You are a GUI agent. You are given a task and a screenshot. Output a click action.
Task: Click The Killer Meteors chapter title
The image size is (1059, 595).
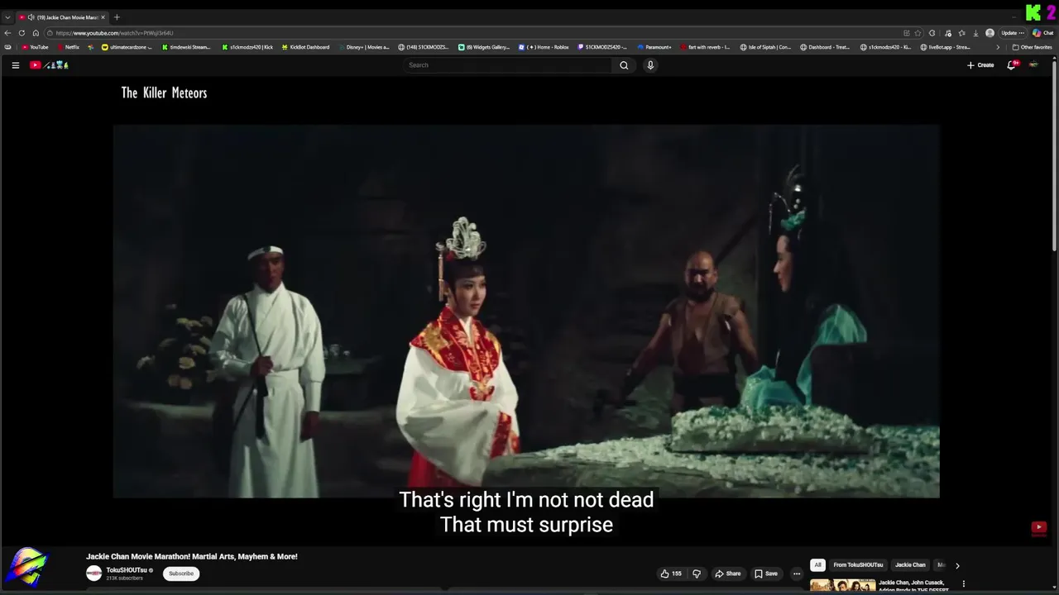(x=164, y=93)
